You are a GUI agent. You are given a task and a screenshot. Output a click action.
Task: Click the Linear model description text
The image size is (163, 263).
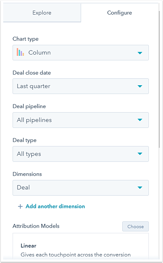(x=76, y=255)
